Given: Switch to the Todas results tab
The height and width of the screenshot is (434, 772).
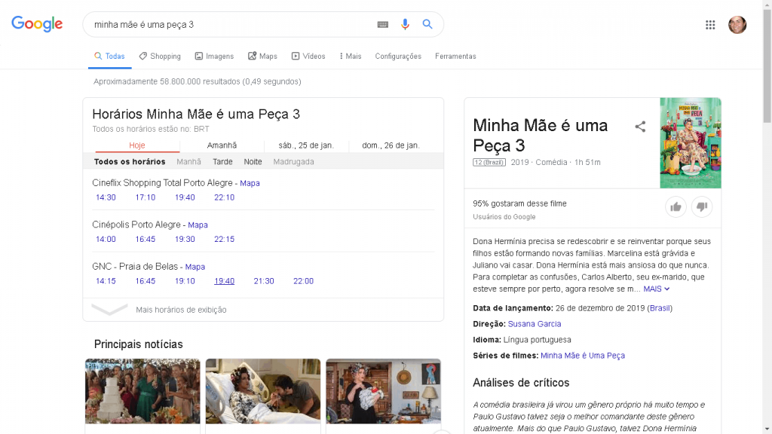Looking at the screenshot, I should (109, 56).
